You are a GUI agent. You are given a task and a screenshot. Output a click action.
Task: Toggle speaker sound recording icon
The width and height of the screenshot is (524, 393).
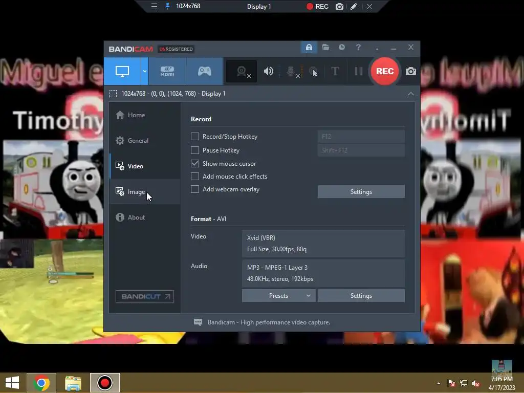(268, 71)
